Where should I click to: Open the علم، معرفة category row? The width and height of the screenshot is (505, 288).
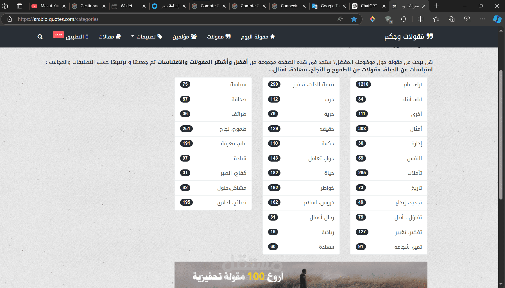click(213, 144)
